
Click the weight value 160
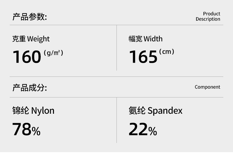point(27,57)
